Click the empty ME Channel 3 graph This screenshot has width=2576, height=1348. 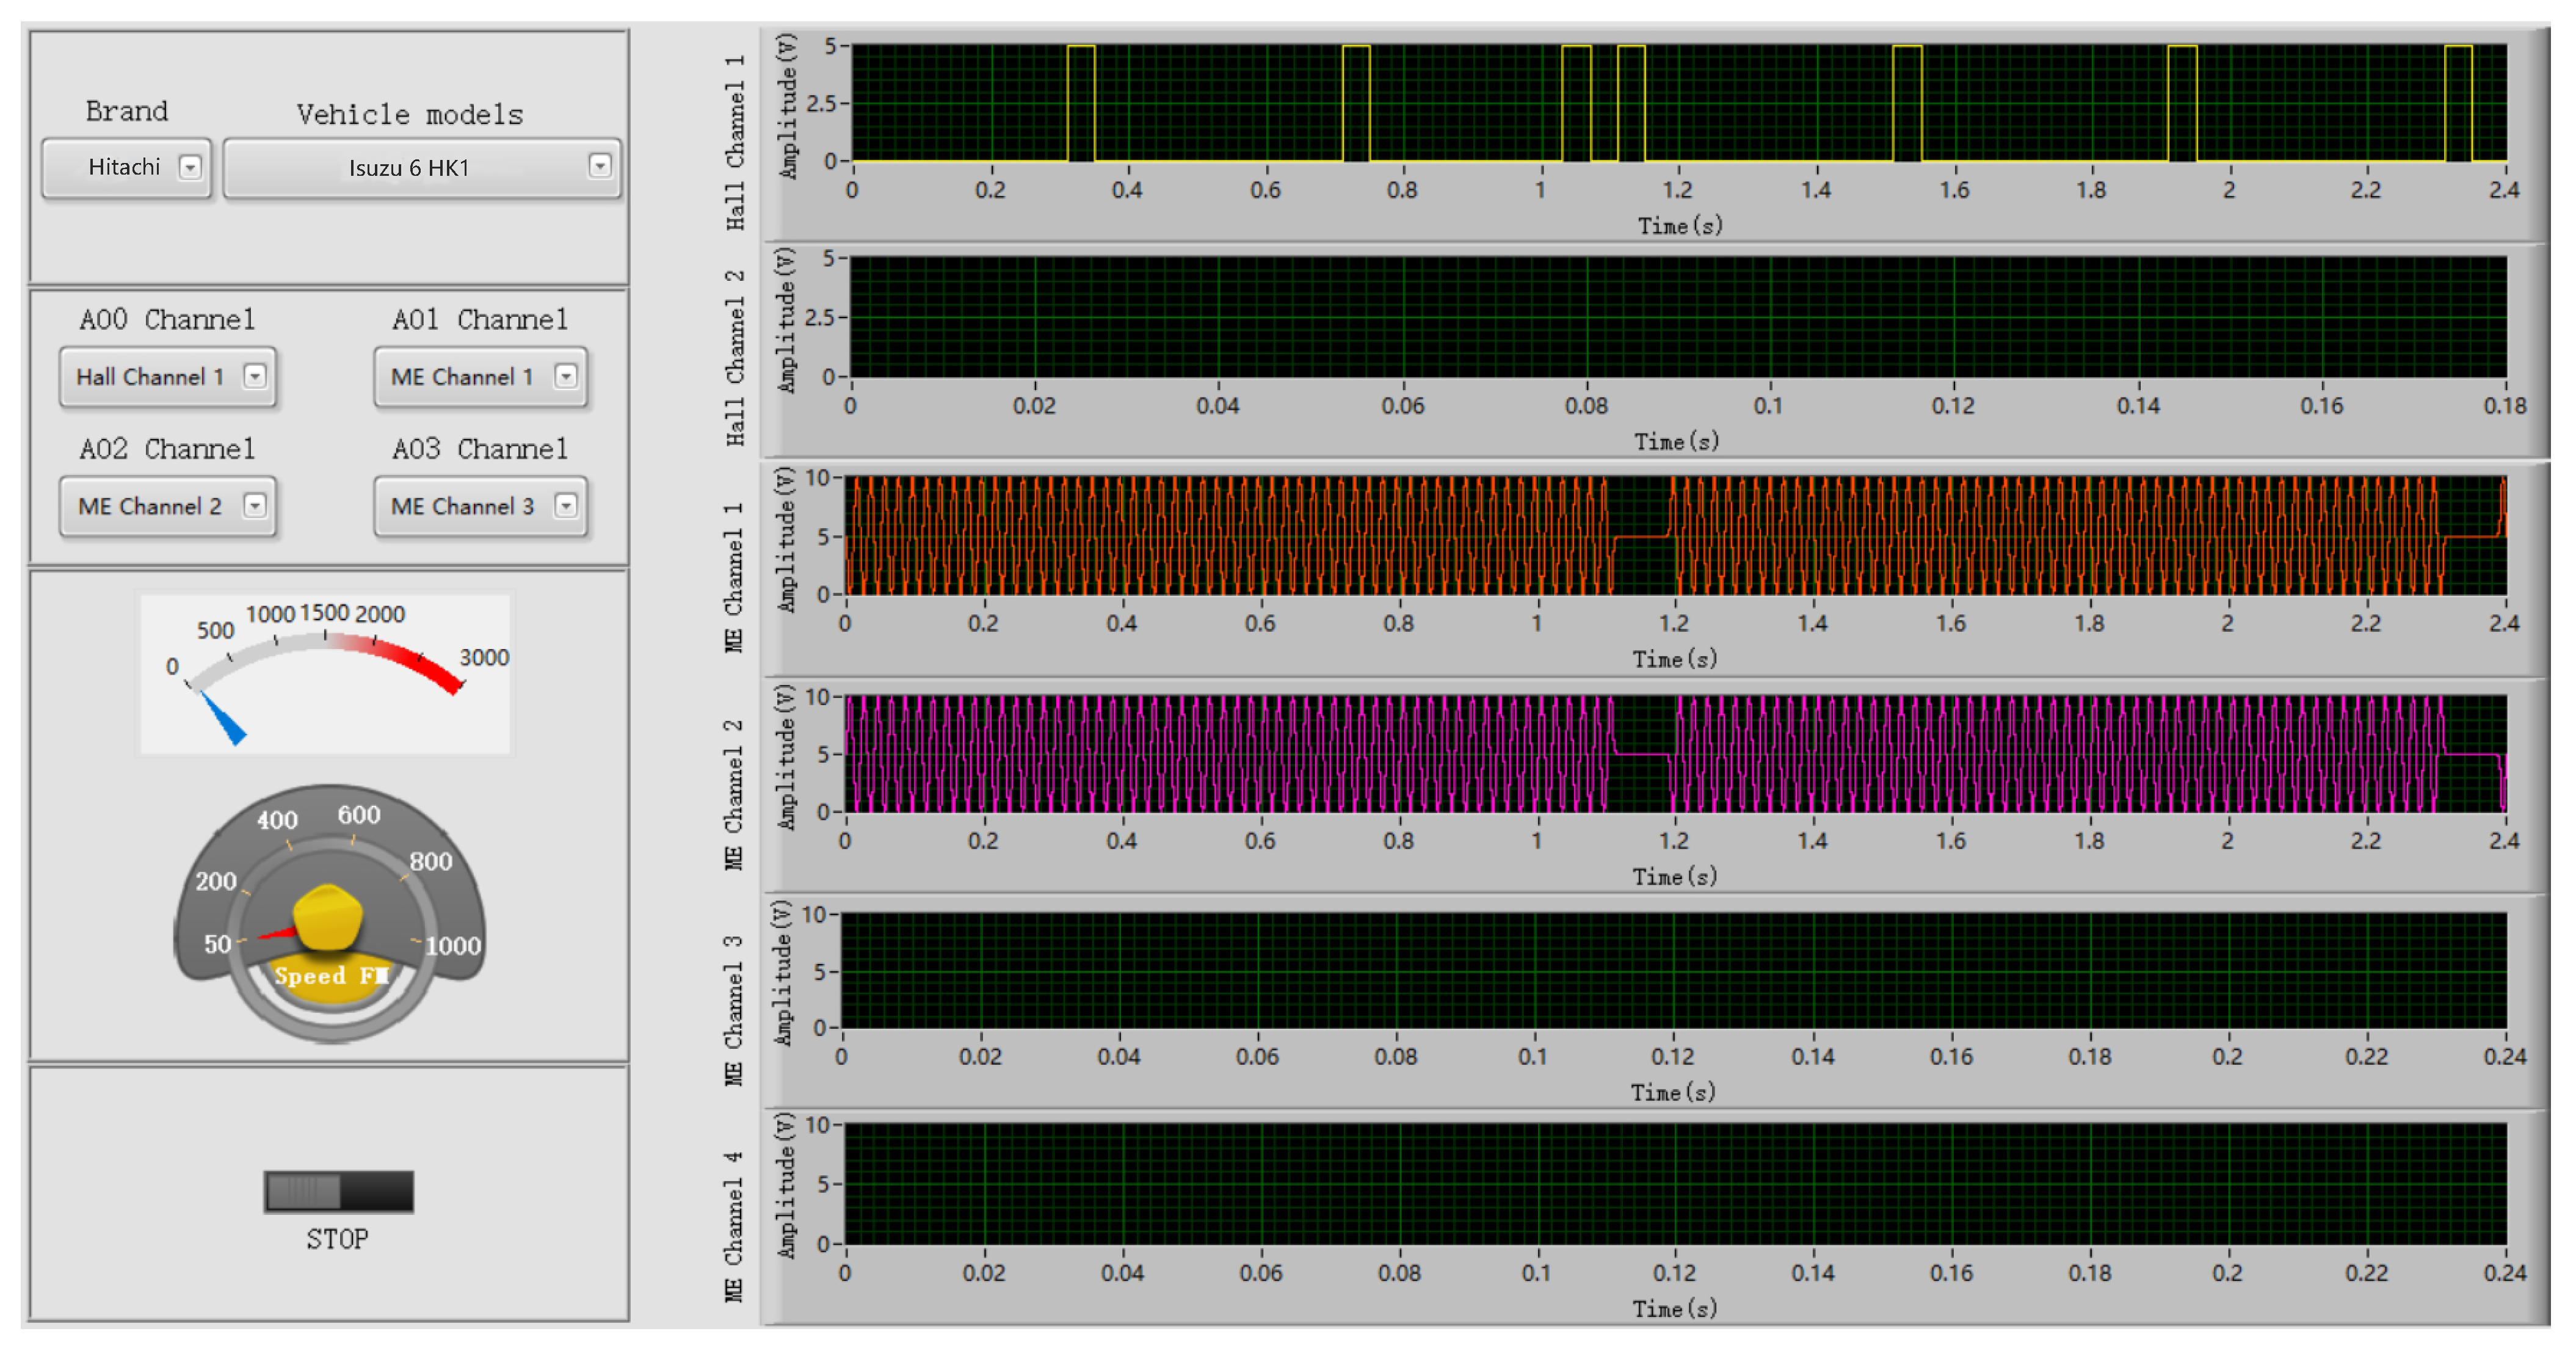[1674, 970]
